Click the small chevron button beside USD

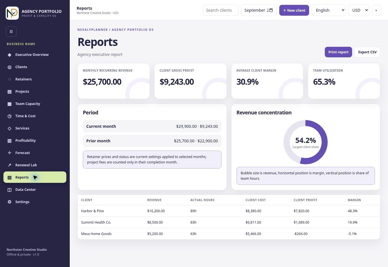point(376,10)
